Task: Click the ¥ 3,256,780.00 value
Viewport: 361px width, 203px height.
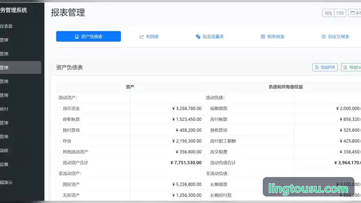Action: tap(187, 108)
